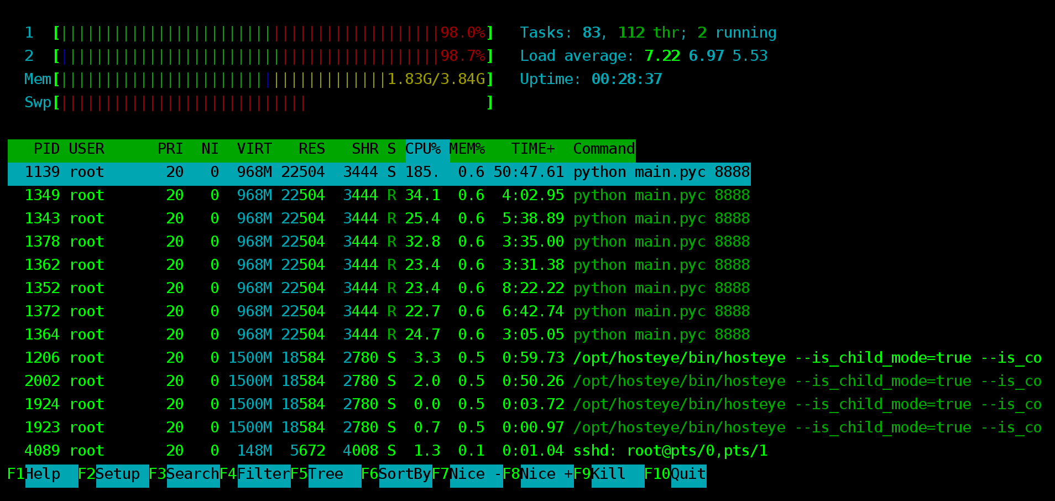
Task: Raise niceness with F8 Nice +
Action: coord(539,475)
